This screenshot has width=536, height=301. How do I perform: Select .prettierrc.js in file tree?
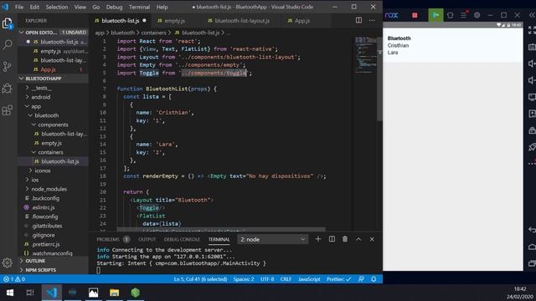(45, 244)
